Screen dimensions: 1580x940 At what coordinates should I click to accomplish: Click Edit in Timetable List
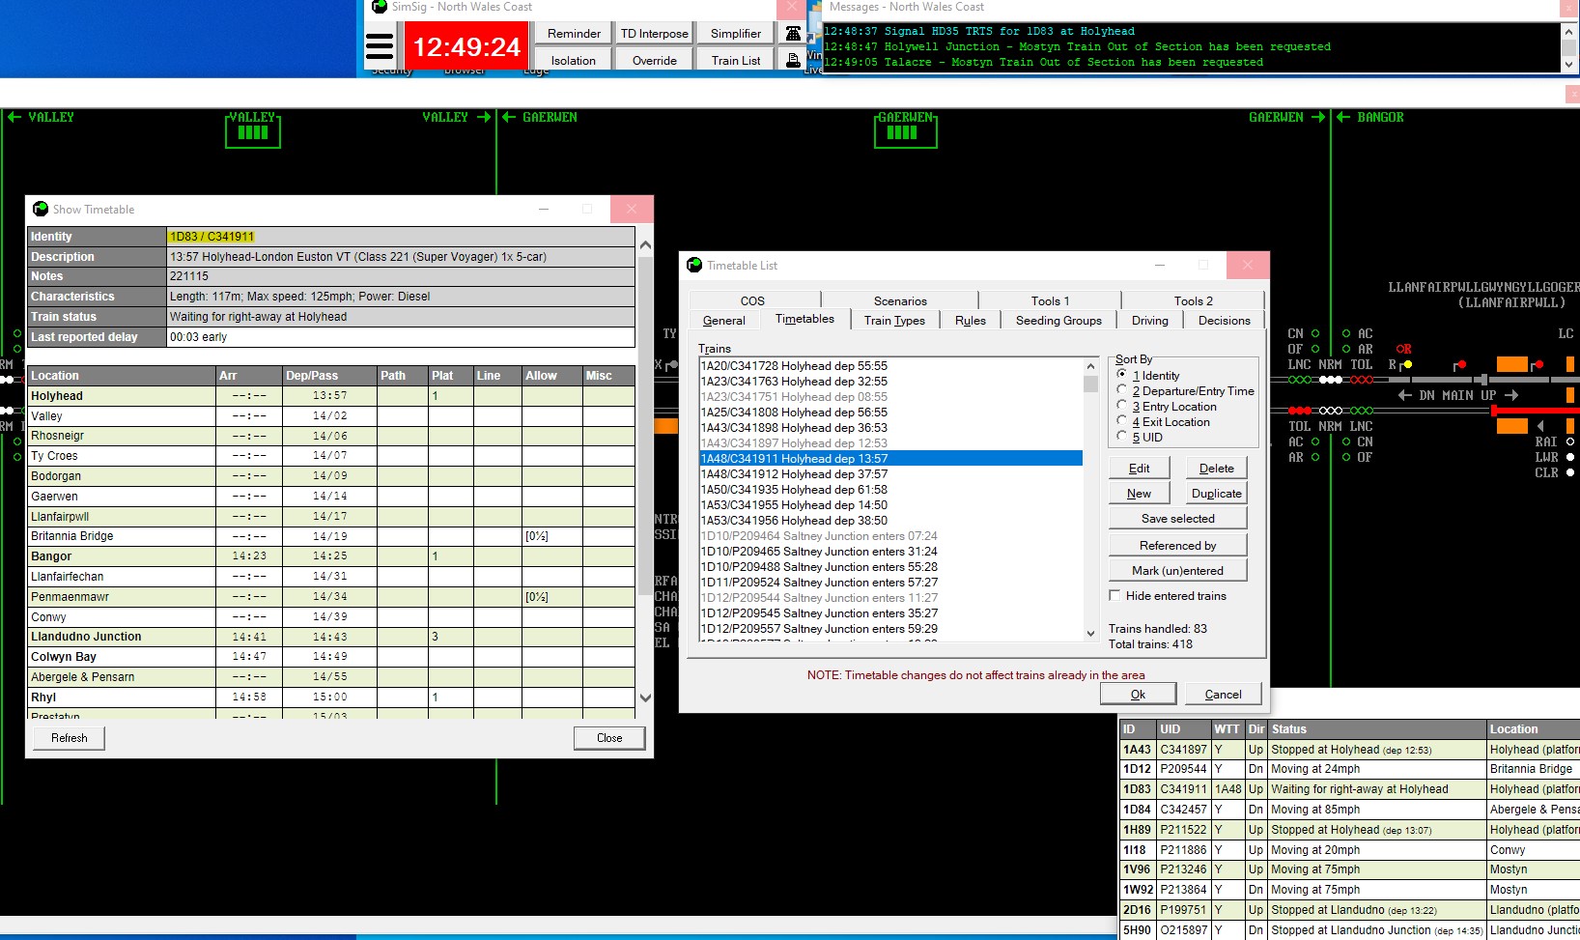click(x=1139, y=468)
